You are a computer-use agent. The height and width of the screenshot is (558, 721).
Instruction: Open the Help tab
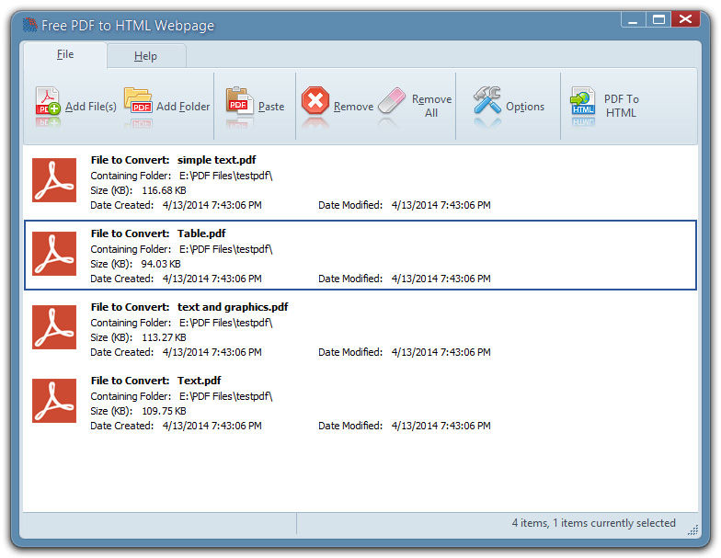pyautogui.click(x=145, y=56)
